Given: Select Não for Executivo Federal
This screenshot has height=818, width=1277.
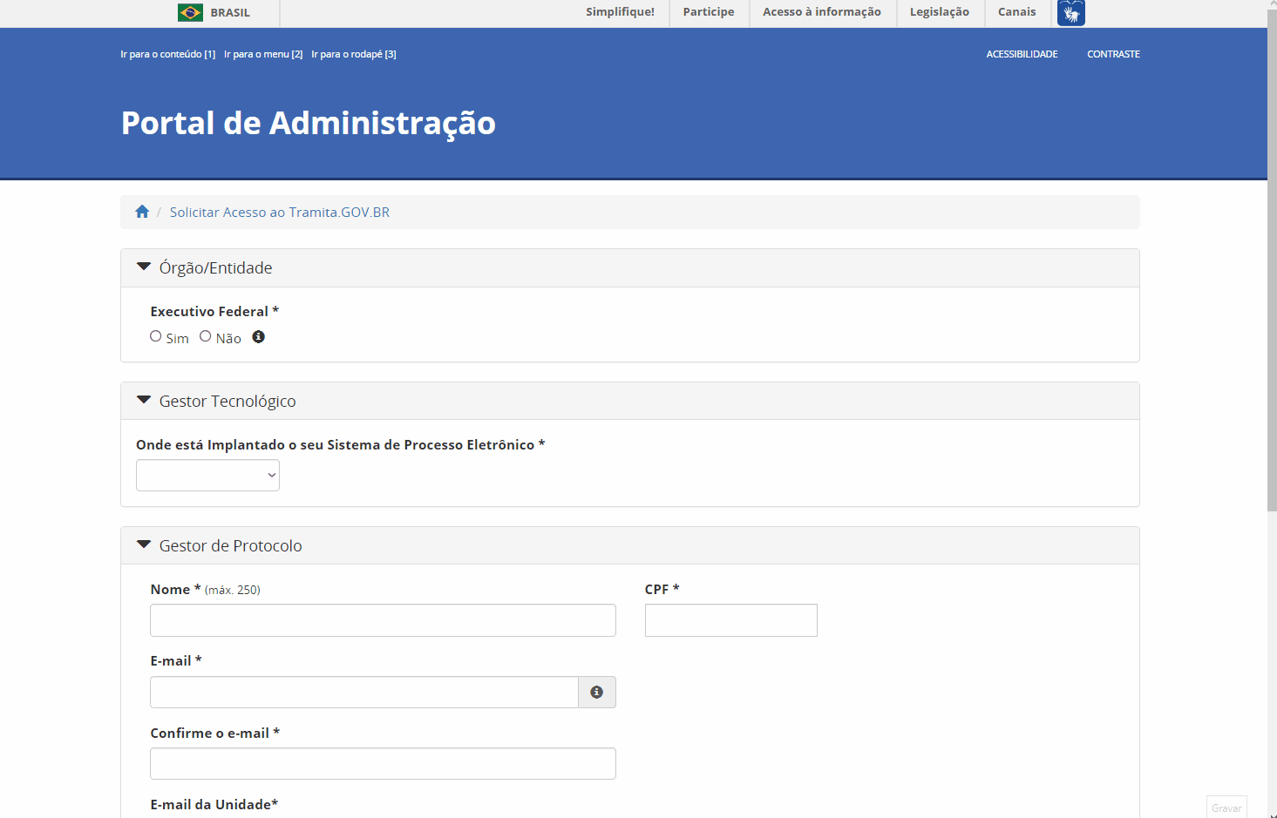Looking at the screenshot, I should 206,336.
